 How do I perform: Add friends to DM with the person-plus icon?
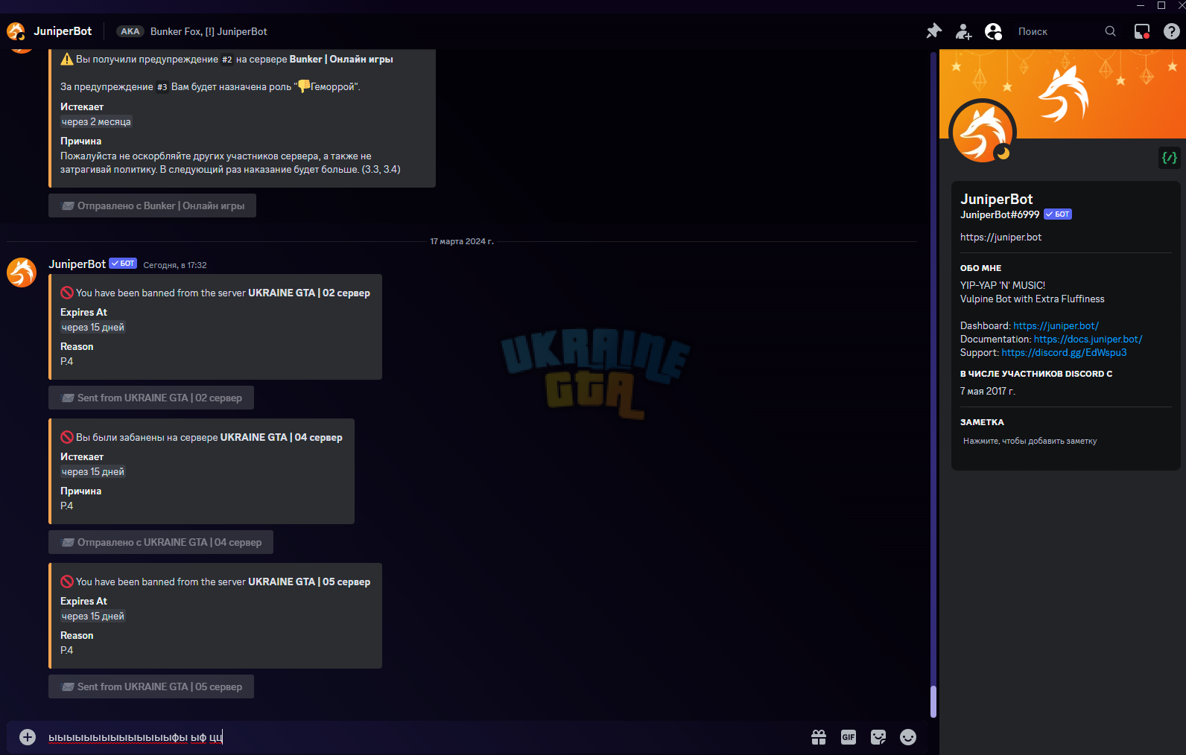[963, 31]
